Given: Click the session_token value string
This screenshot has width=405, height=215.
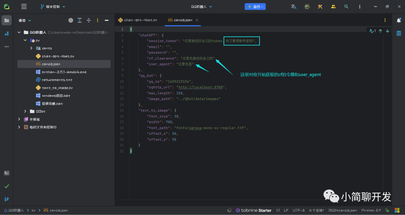Looking at the screenshot, I should tap(219, 41).
